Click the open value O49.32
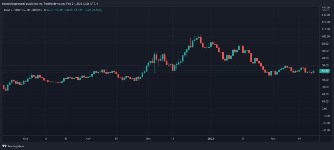The height and width of the screenshot is (150, 334). (x=48, y=10)
